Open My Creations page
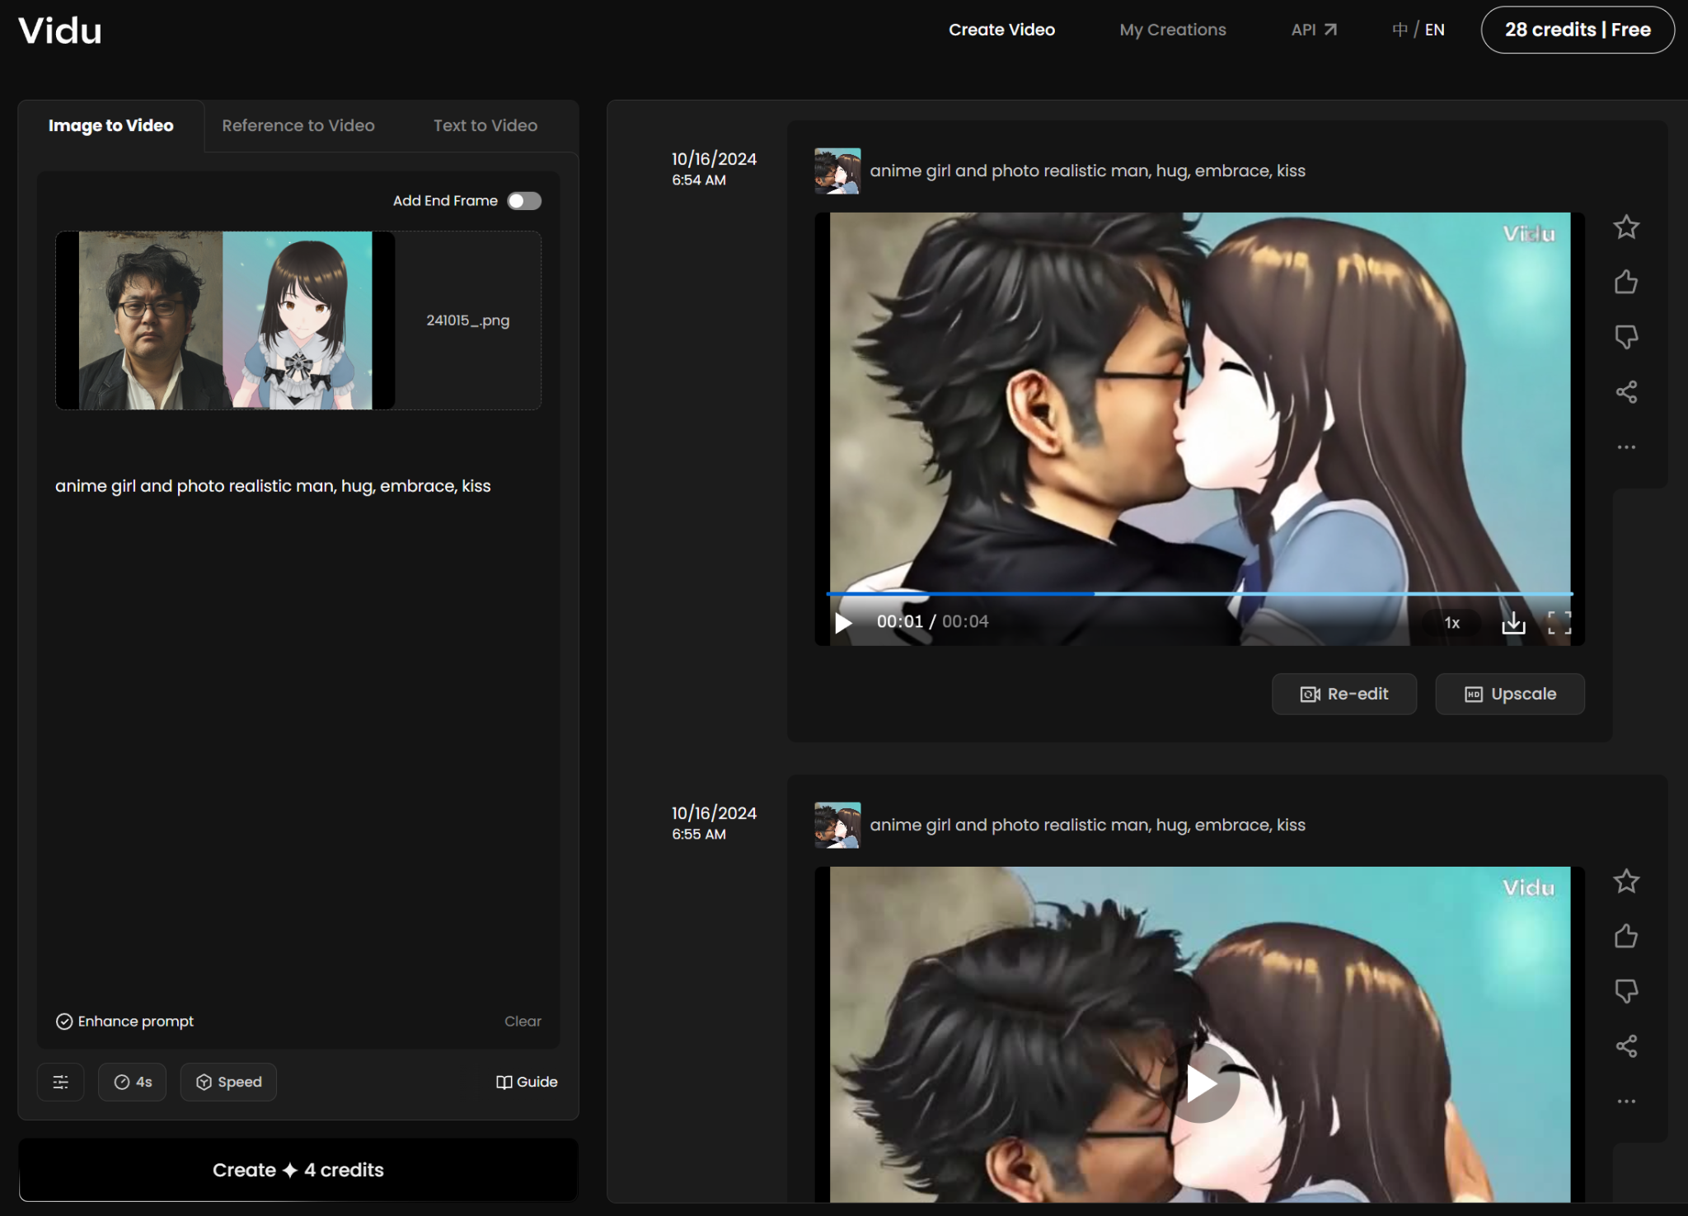The image size is (1688, 1216). pos(1173,30)
